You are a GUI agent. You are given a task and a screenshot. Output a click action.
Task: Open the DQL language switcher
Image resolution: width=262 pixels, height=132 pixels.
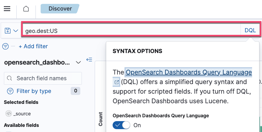[250, 30]
